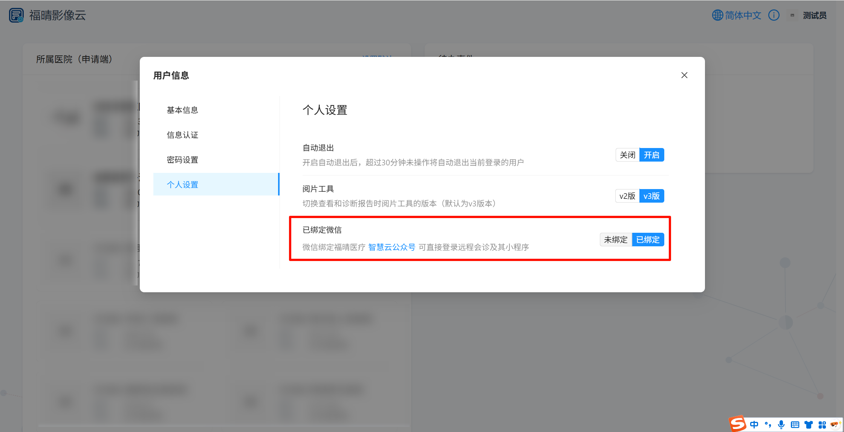Screen dimensions: 844x432
Task: Enable auto logout with 开启
Action: [651, 155]
